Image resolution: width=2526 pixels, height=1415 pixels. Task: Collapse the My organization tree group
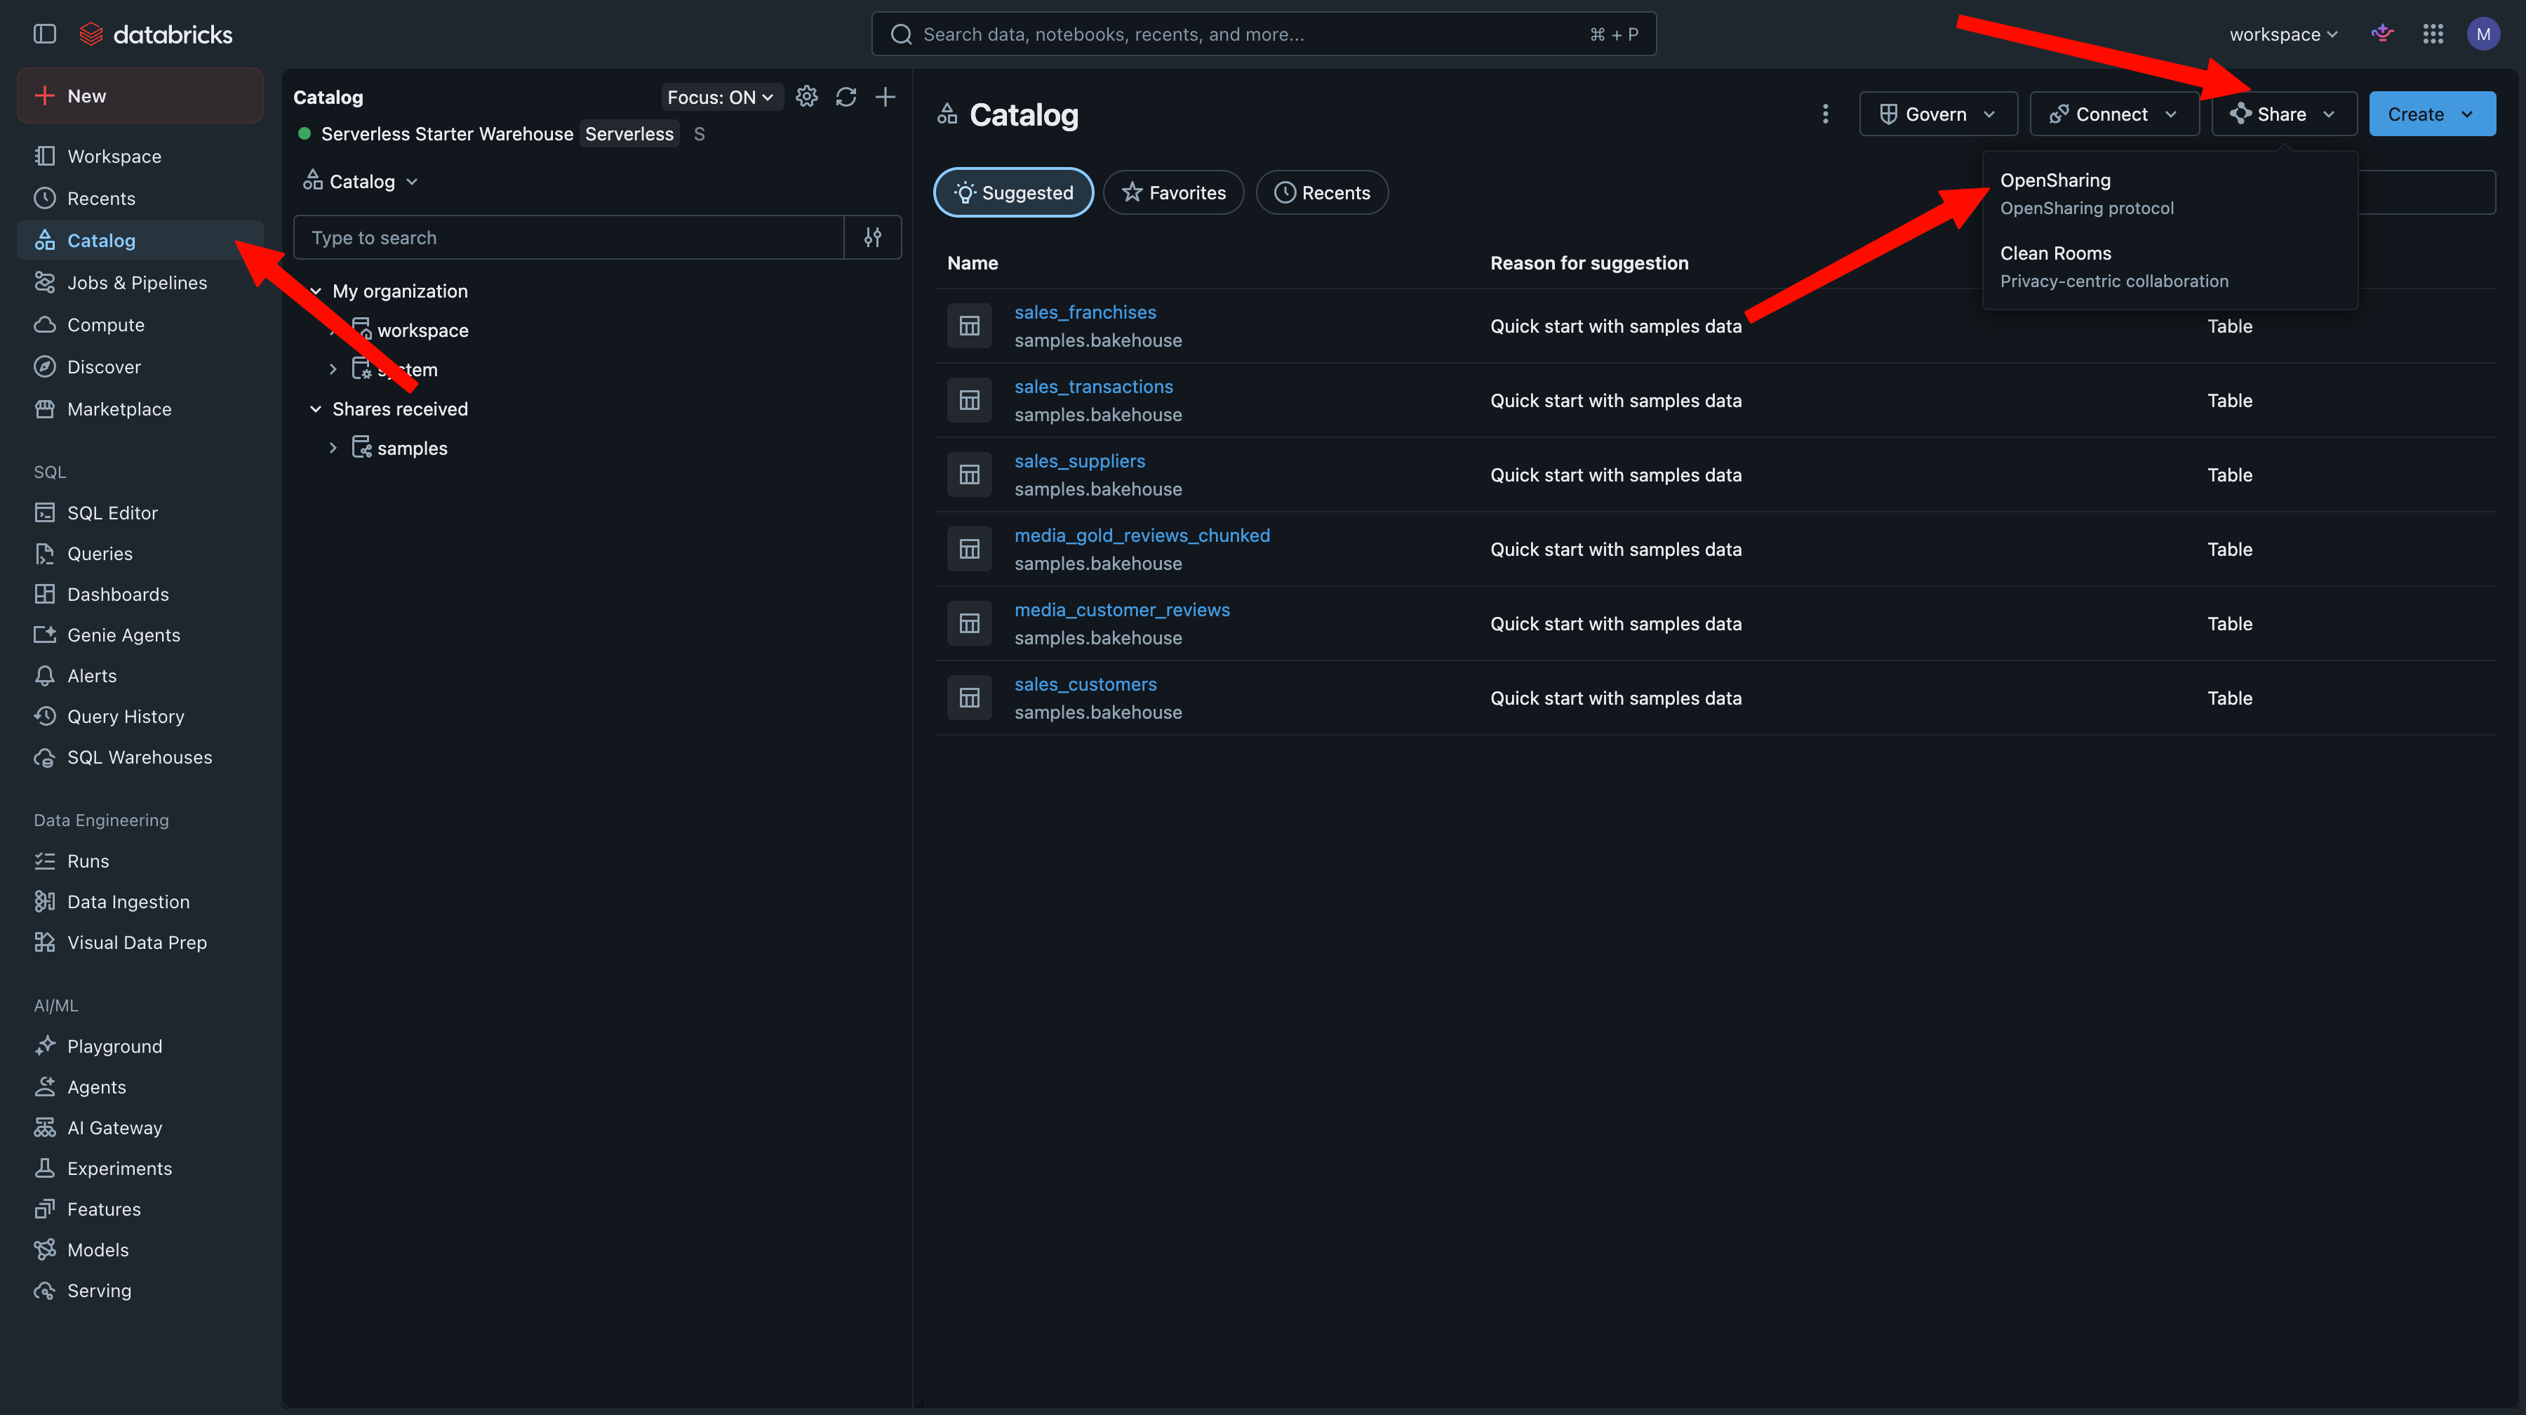click(x=316, y=291)
